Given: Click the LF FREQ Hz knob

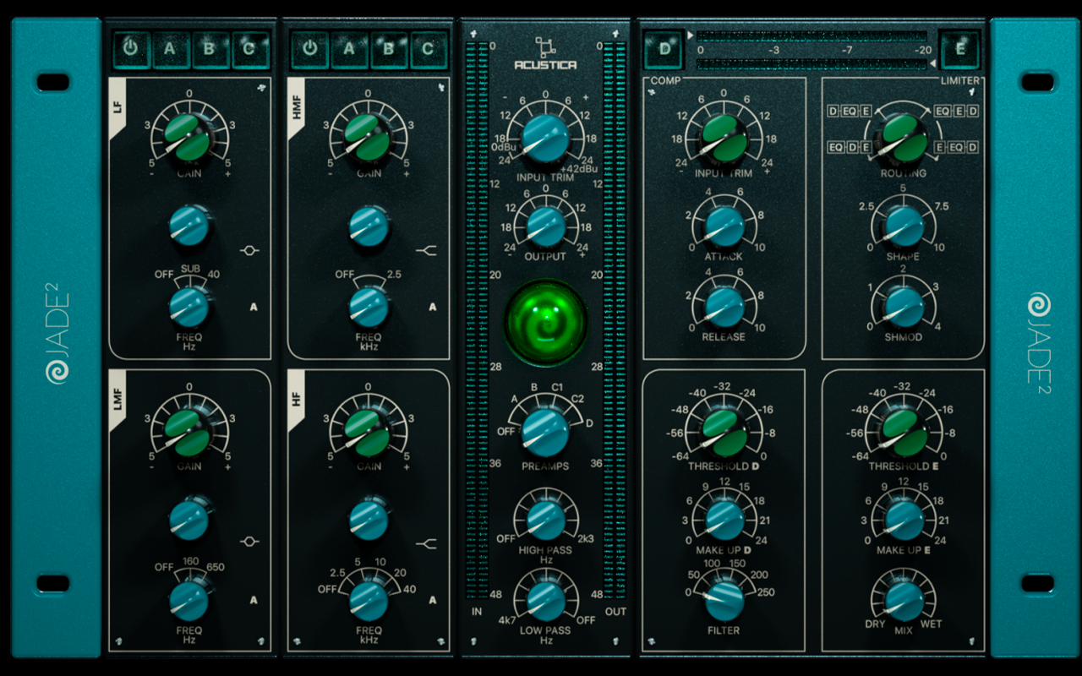Looking at the screenshot, I should click(x=189, y=307).
